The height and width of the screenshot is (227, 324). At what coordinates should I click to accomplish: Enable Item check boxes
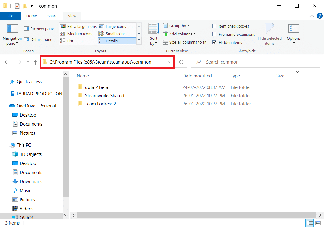click(215, 26)
